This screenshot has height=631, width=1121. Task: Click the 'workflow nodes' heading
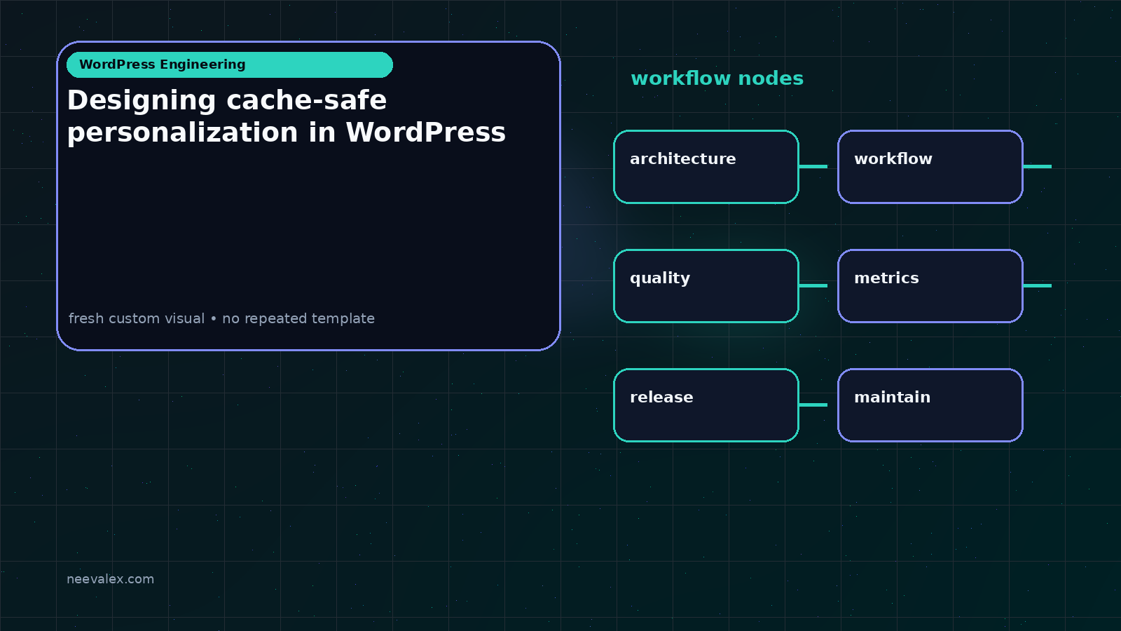point(717,79)
